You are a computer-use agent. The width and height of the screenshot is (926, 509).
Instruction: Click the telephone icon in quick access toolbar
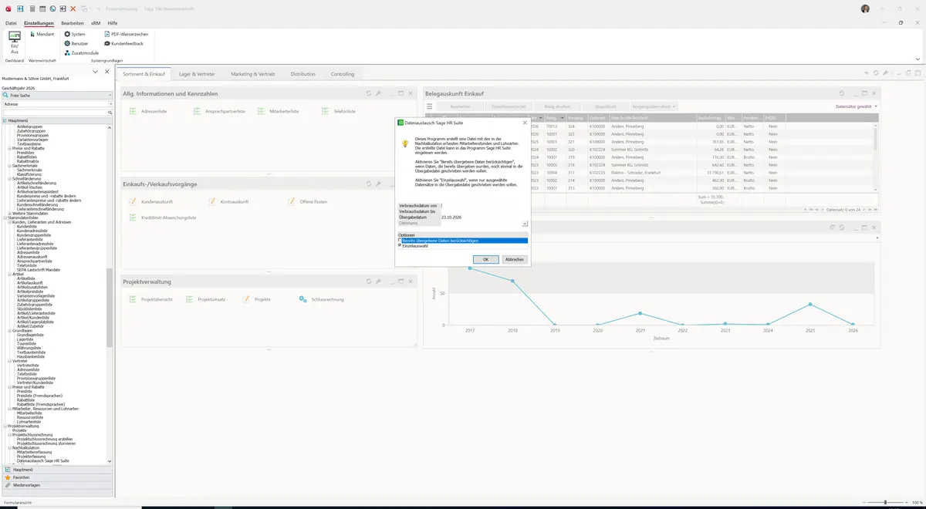point(52,8)
